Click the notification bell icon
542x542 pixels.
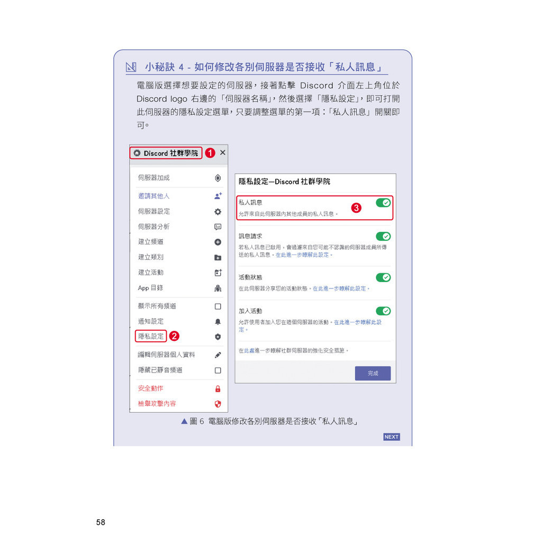pos(218,321)
